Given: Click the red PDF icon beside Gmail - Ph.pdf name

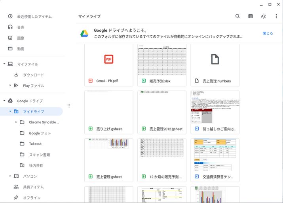Looking at the screenshot, I should coord(90,81).
